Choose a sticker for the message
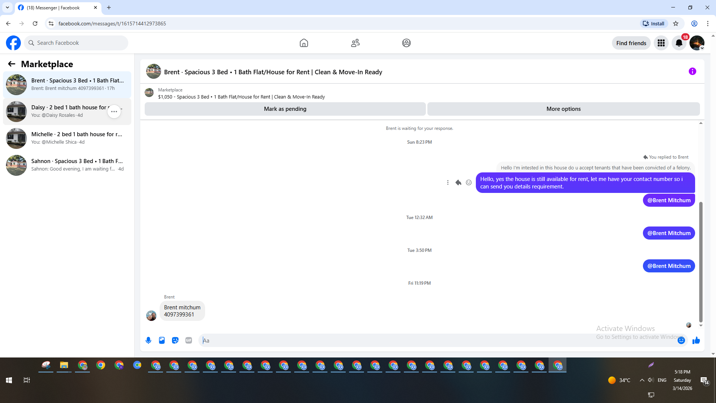 pos(175,340)
